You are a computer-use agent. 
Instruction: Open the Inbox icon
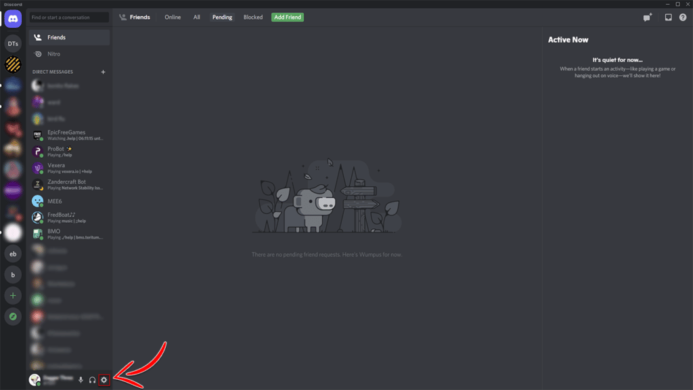click(668, 18)
